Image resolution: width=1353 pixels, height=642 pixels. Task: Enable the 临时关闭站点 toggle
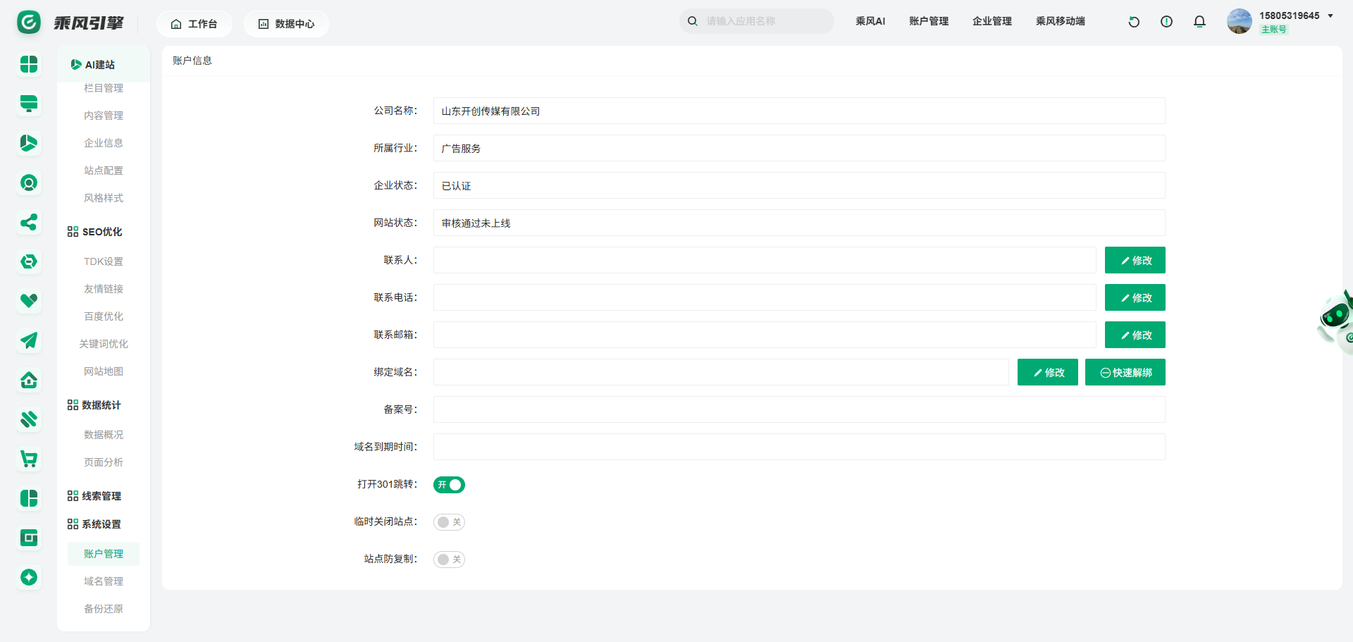tap(449, 522)
